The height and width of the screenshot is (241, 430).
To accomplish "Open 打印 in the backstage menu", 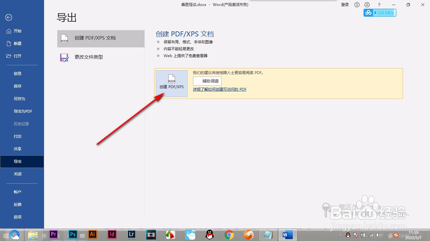I will point(22,137).
